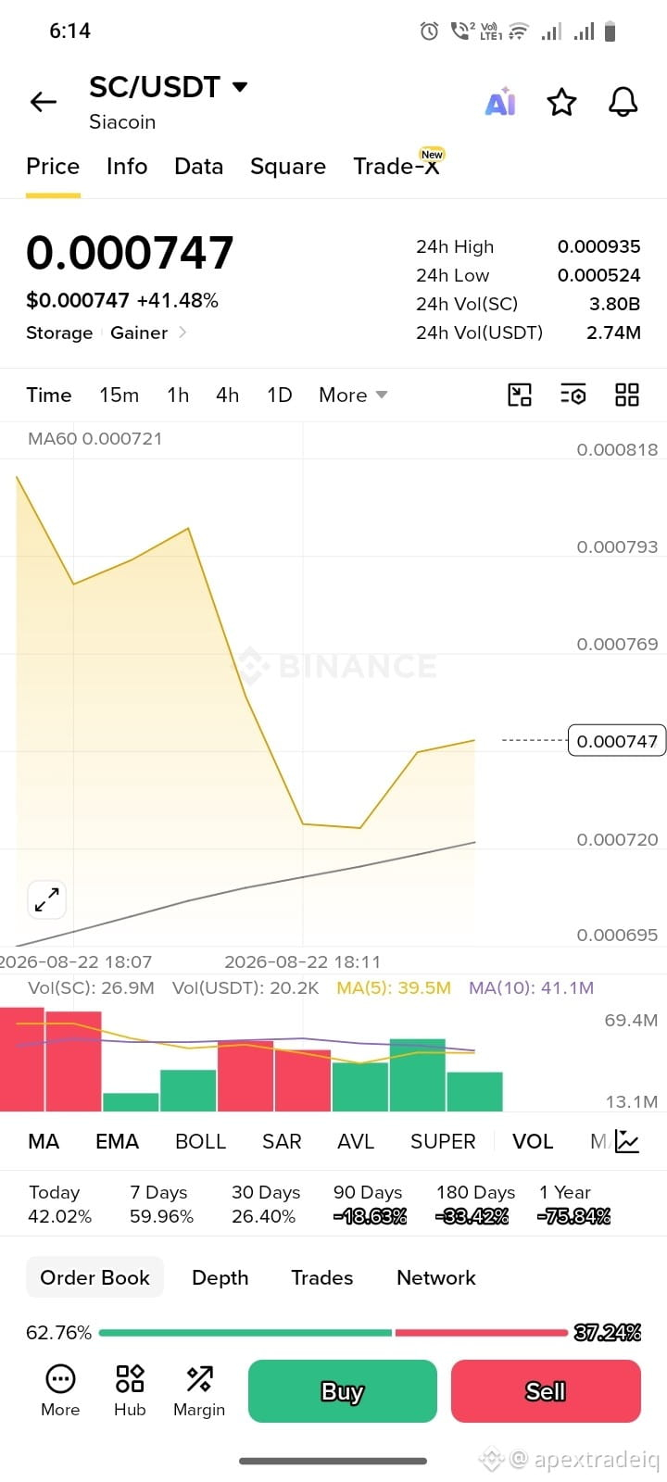Open Gainer category chevron

click(182, 333)
